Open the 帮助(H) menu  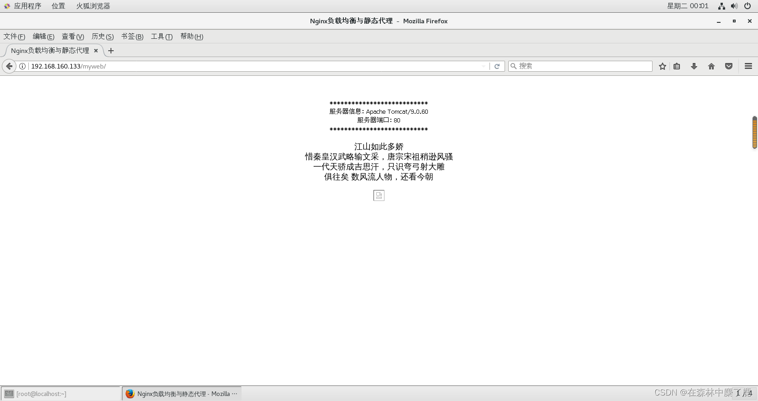pos(192,37)
